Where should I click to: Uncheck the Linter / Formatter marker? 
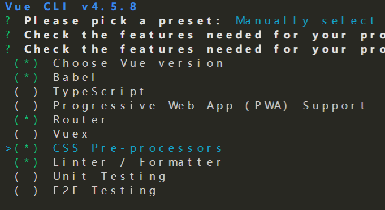pos(26,162)
